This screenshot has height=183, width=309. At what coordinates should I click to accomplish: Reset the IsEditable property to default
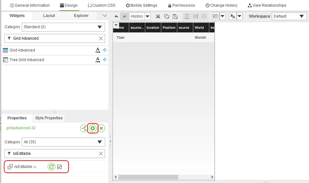(x=51, y=167)
